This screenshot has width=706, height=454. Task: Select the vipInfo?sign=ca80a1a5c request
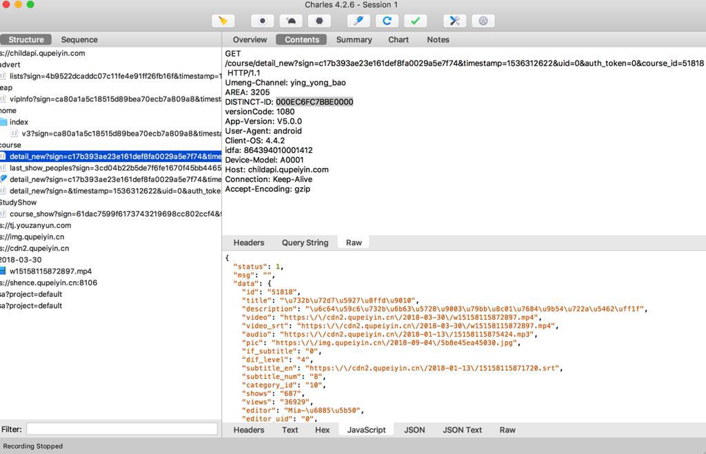click(115, 99)
